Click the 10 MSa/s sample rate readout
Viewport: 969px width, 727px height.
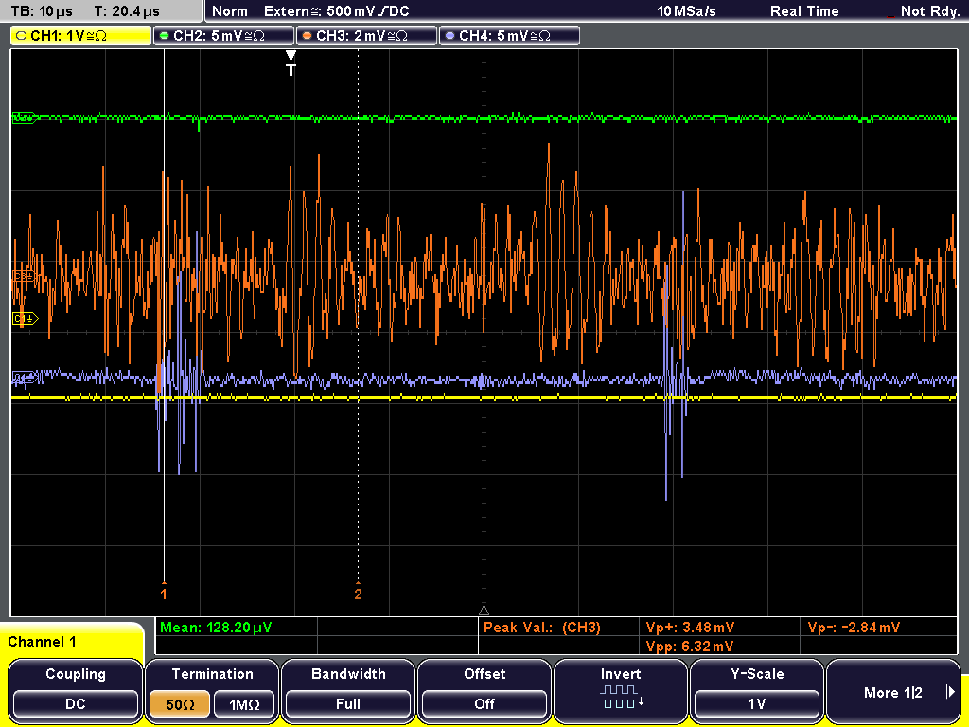coord(686,11)
